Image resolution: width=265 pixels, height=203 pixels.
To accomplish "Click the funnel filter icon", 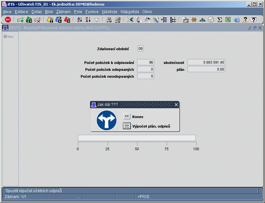I will click(97, 20).
